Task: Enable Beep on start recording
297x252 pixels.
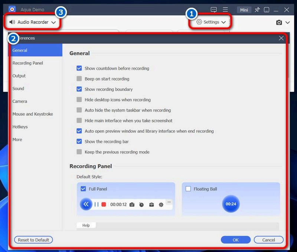Action: point(79,79)
